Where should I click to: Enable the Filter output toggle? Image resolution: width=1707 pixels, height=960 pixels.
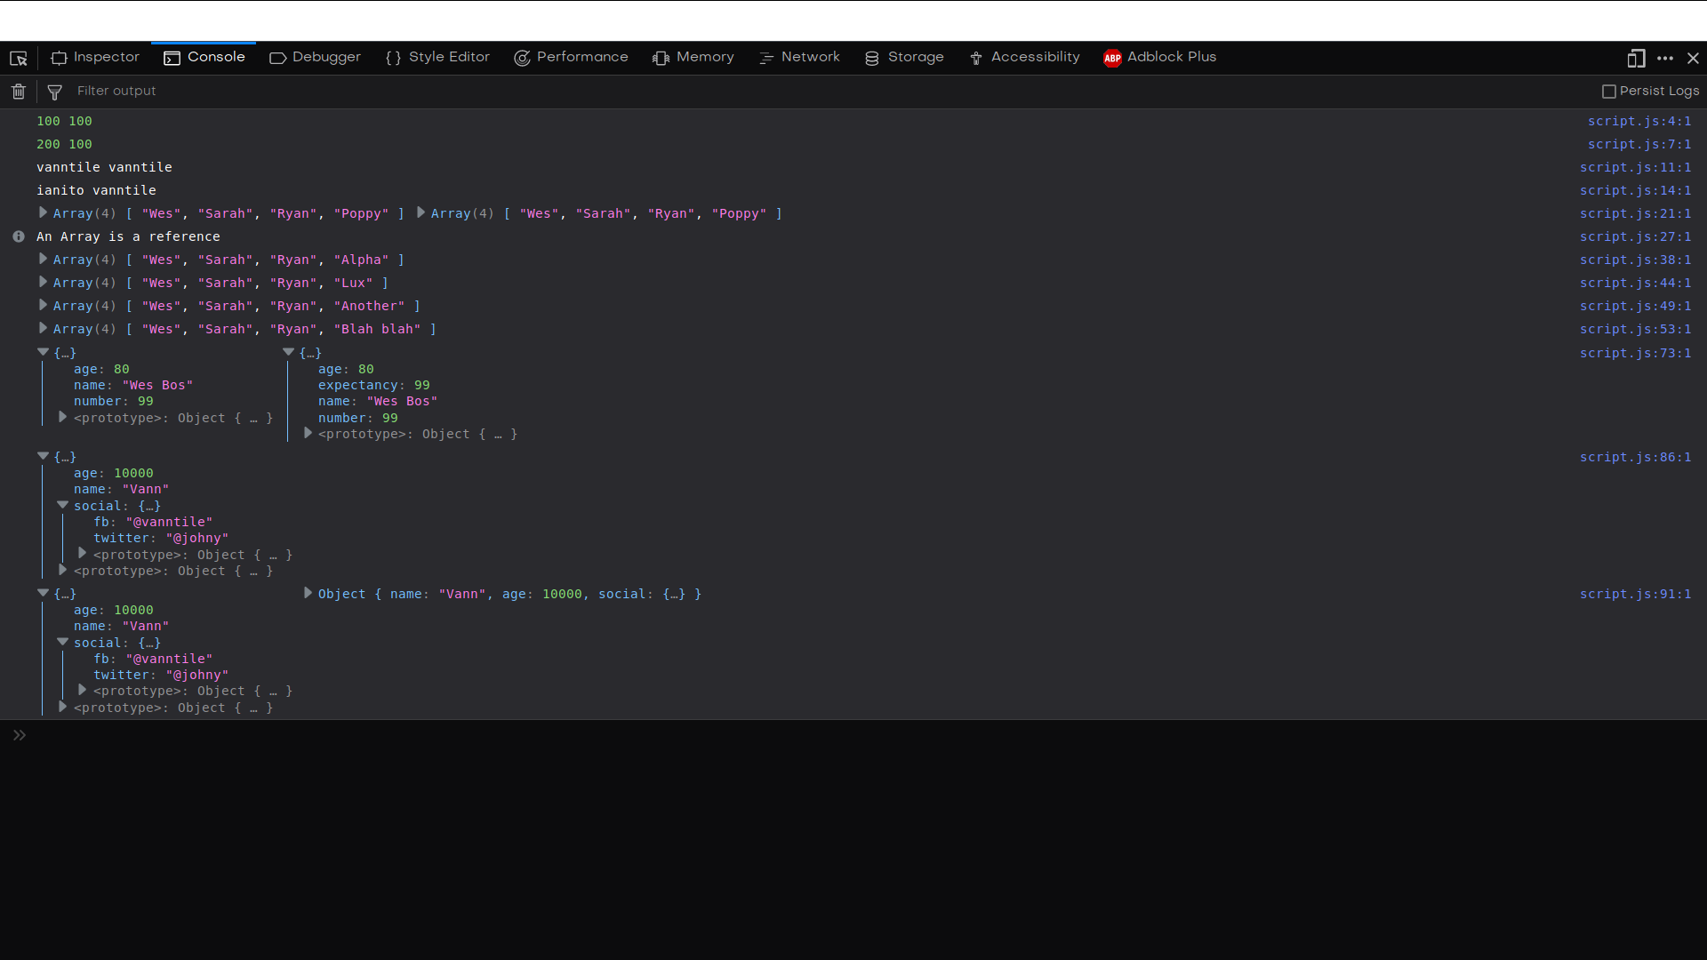(x=54, y=91)
